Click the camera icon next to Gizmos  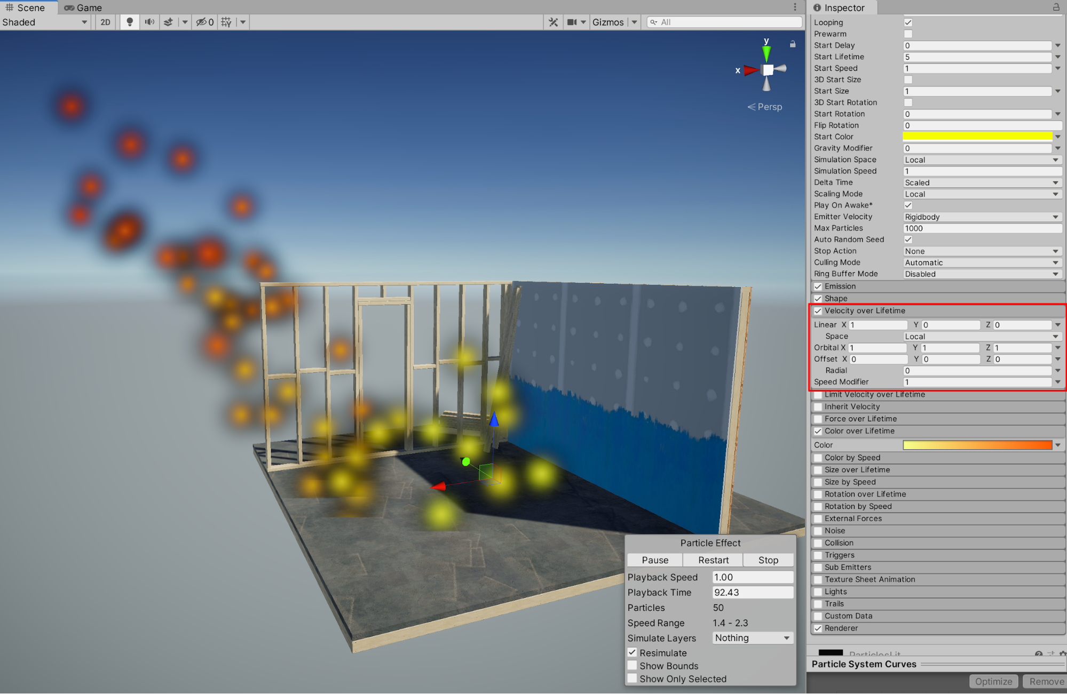[x=572, y=22]
